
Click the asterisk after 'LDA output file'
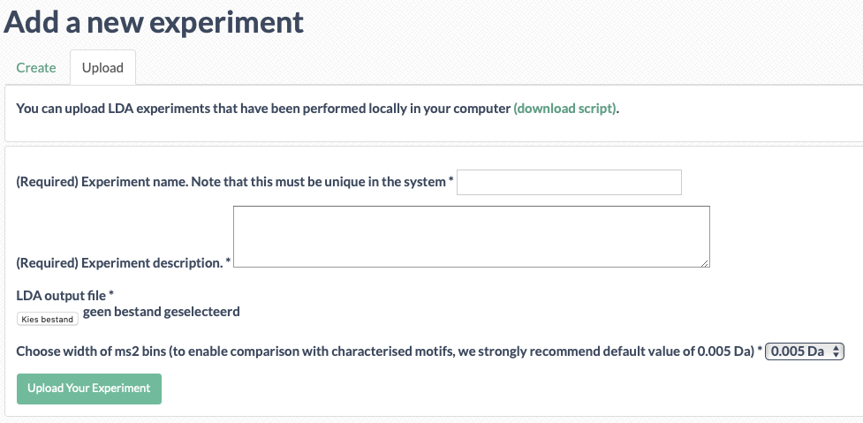[x=110, y=294]
